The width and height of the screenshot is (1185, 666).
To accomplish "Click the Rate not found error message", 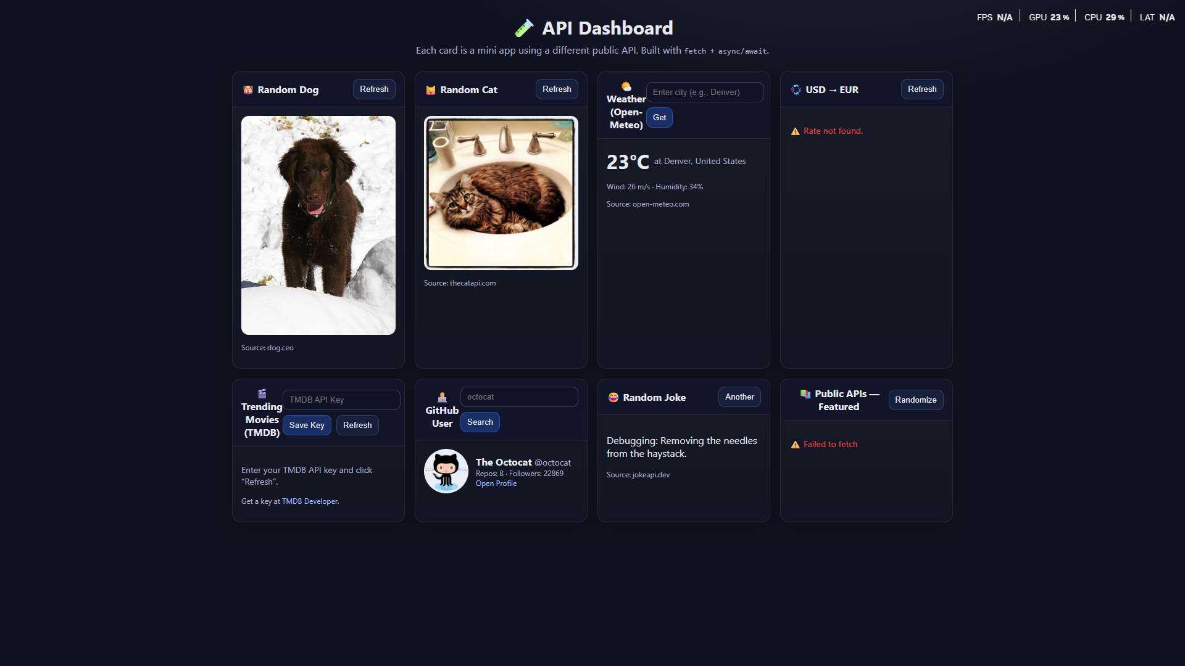I will tap(833, 131).
